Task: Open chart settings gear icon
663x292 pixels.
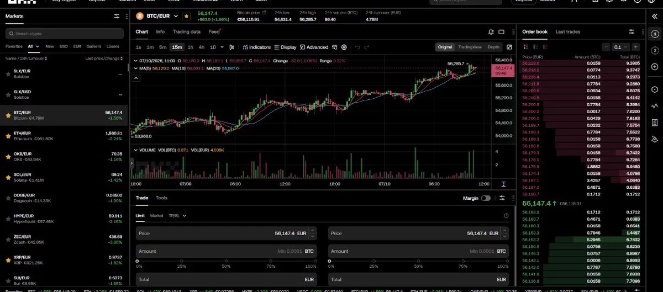Action: [x=344, y=47]
